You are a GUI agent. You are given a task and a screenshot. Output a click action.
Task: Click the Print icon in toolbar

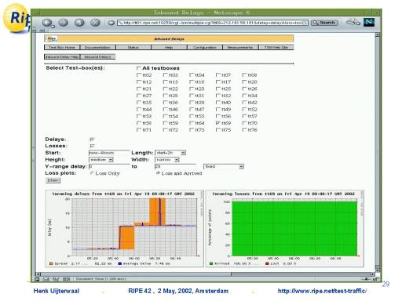[x=352, y=22]
